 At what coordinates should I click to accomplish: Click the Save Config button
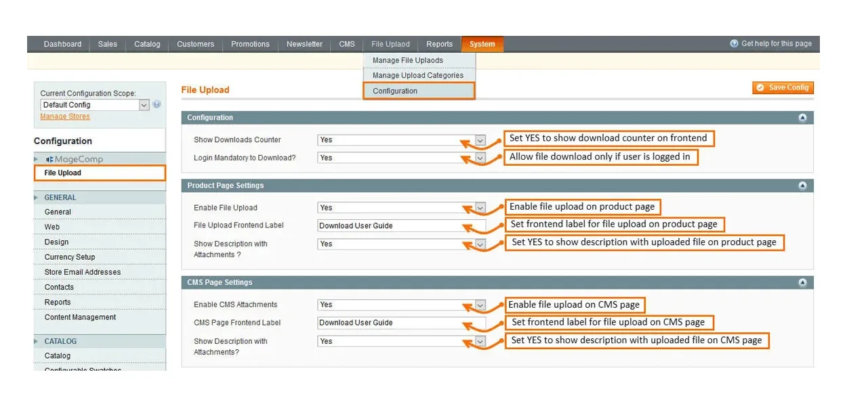click(783, 88)
